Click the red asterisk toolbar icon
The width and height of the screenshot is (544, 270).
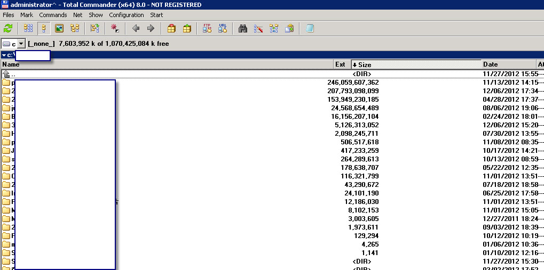(115, 28)
